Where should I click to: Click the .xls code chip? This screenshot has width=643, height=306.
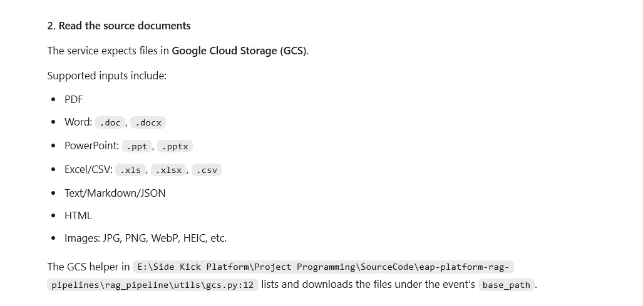click(130, 170)
